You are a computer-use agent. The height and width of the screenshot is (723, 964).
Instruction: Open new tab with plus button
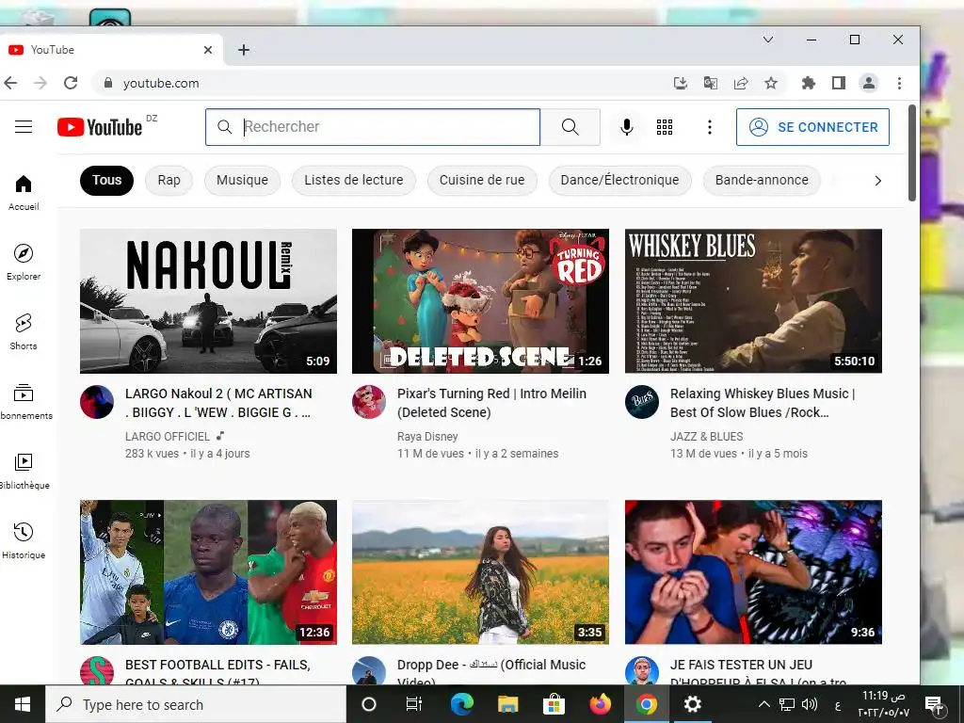pos(244,50)
